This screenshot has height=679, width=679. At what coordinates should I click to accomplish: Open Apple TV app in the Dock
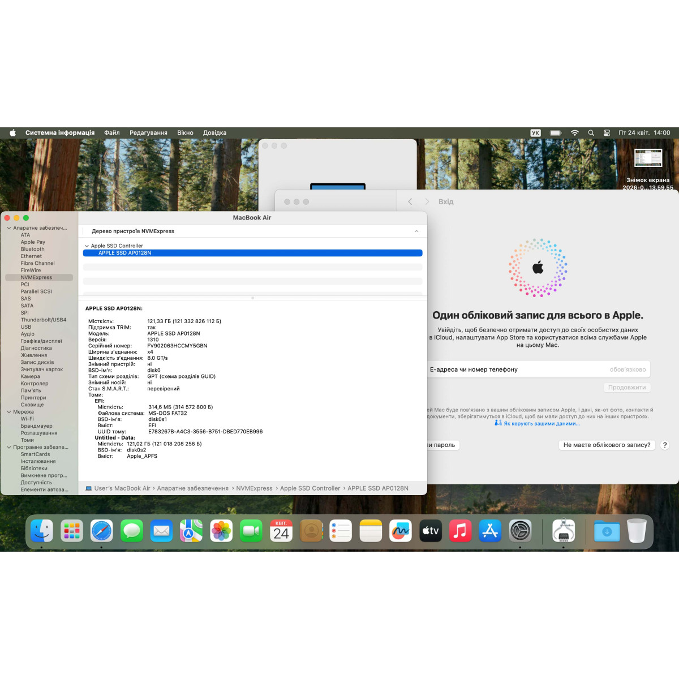[x=431, y=531]
